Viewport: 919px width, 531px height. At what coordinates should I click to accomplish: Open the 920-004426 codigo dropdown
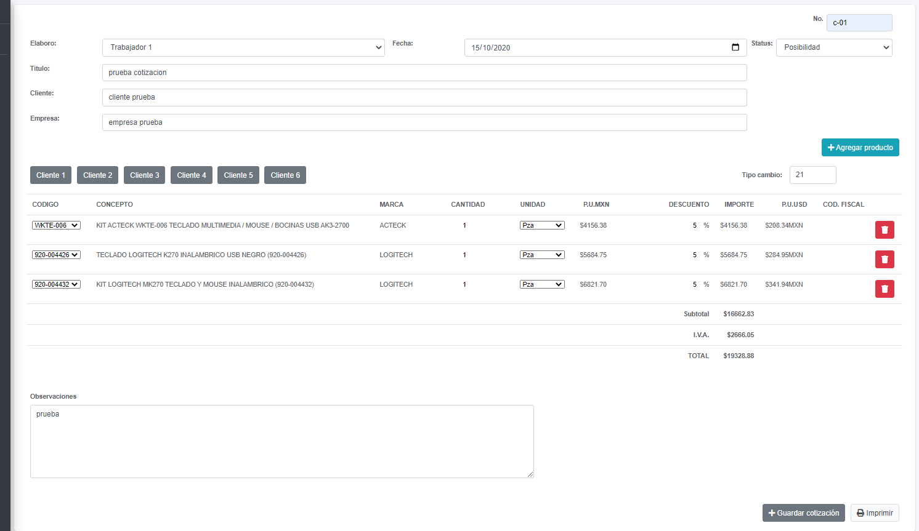pyautogui.click(x=56, y=255)
